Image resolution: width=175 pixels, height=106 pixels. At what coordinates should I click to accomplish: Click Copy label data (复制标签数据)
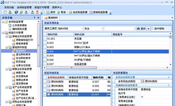coord(98,12)
